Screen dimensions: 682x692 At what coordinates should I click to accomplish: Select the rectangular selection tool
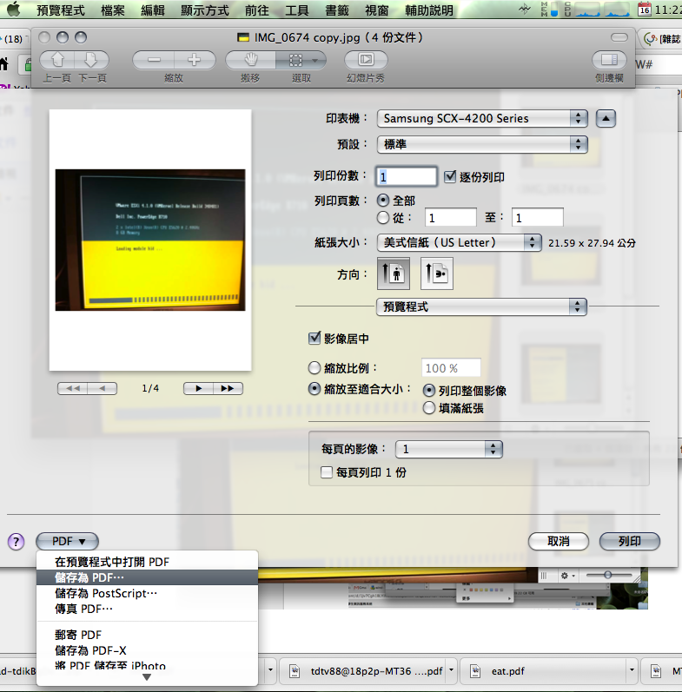(295, 60)
